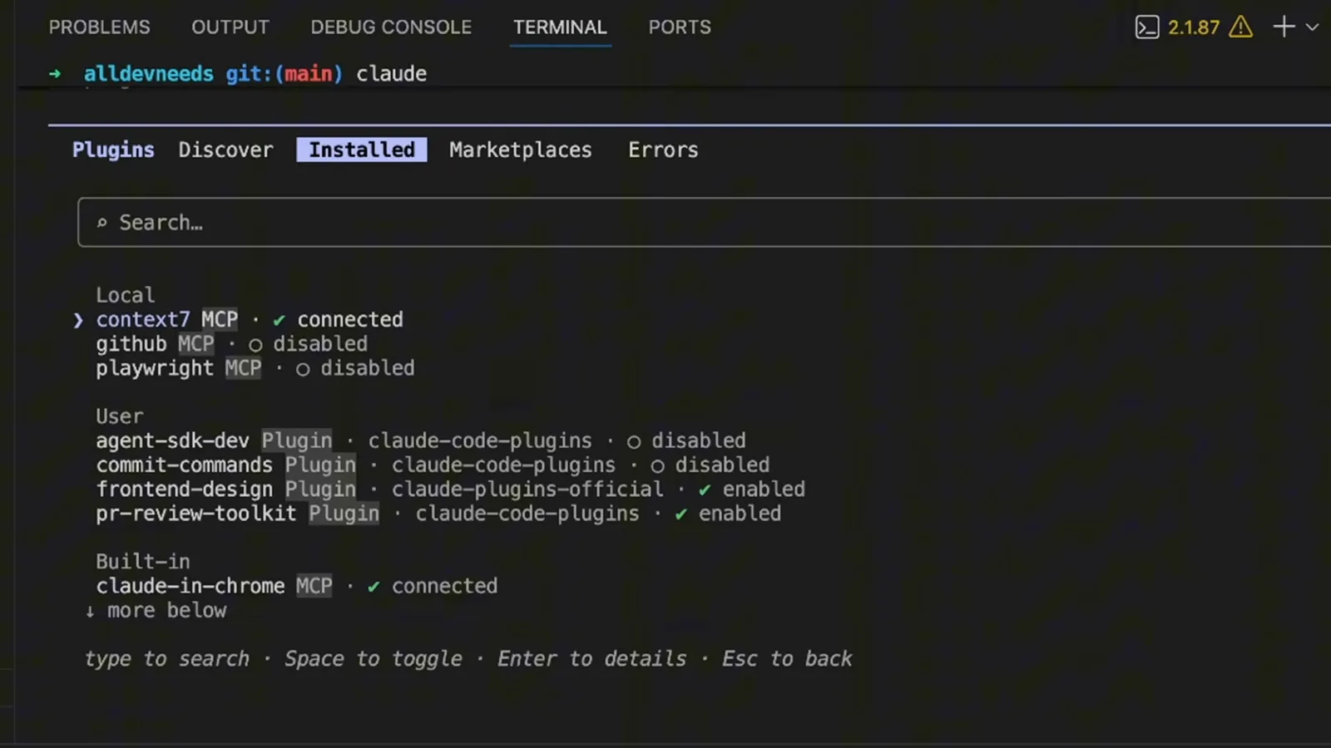Screen dimensions: 1331x748
Task: Select the agent-sdk-dev plugin row
Action: tap(420, 440)
